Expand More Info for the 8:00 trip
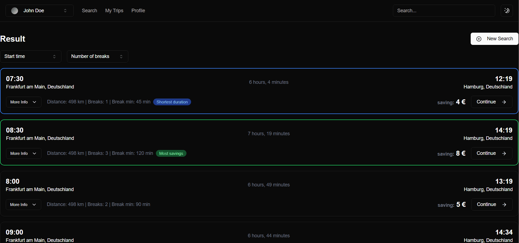Image resolution: width=519 pixels, height=243 pixels. (23, 205)
